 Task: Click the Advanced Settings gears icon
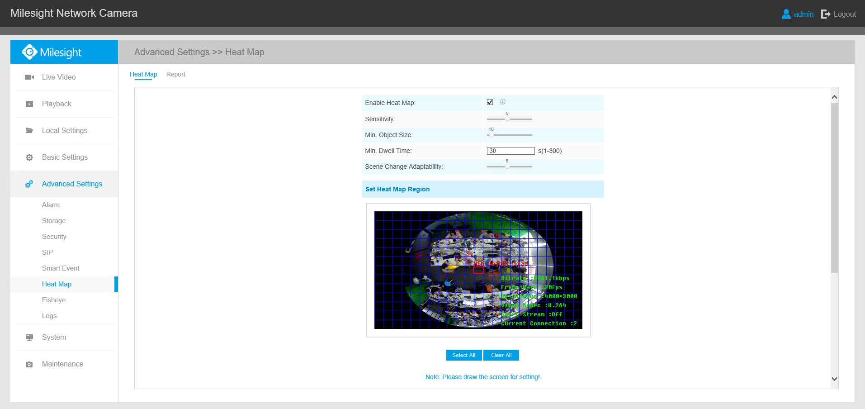(x=29, y=184)
